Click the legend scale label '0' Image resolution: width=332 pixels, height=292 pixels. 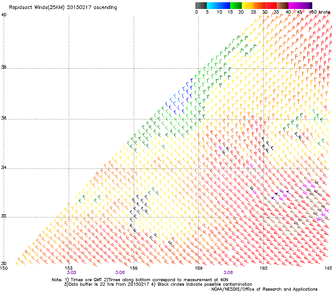coord(197,12)
